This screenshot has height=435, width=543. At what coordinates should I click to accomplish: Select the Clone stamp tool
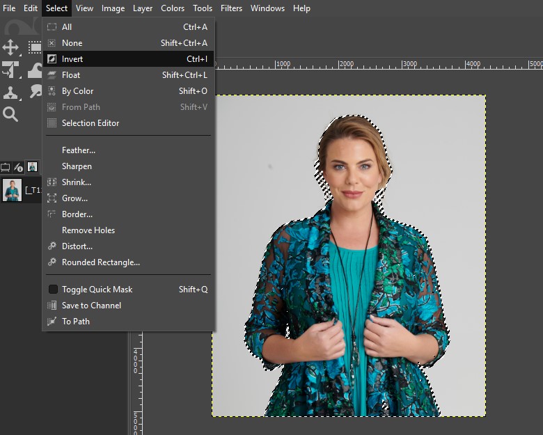tap(10, 93)
